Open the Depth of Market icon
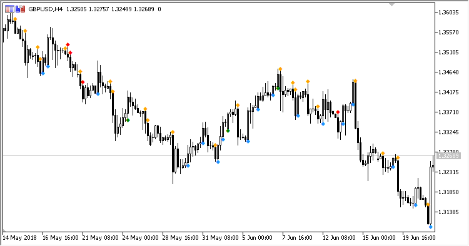469x246 pixels. [x=21, y=9]
